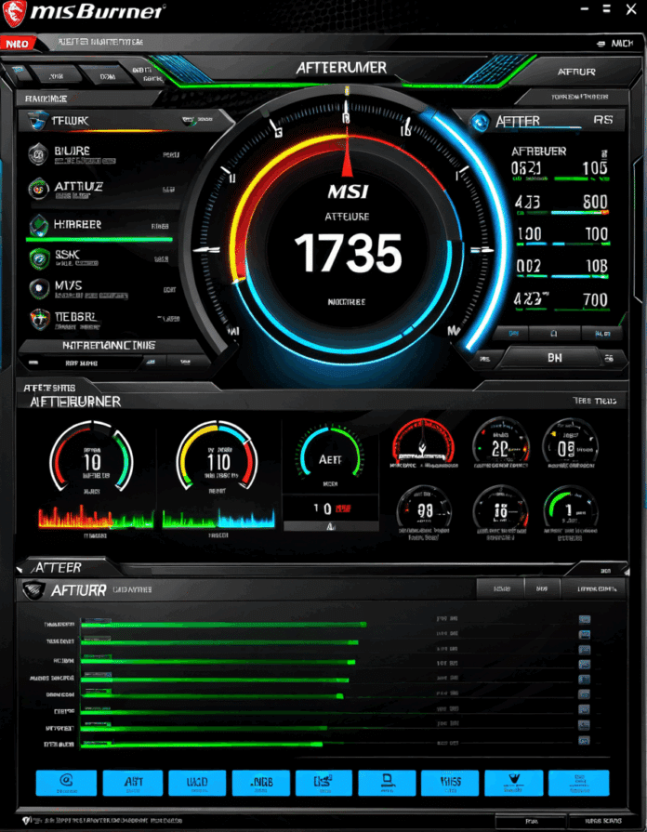The height and width of the screenshot is (832, 647).
Task: Click the bottom green bar slider
Action: tap(202, 745)
